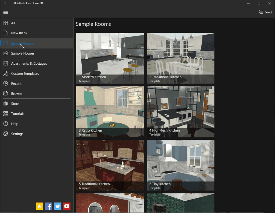The height and width of the screenshot is (213, 275).
Task: Open the 5 Traditional Kitchen template
Action: click(110, 165)
